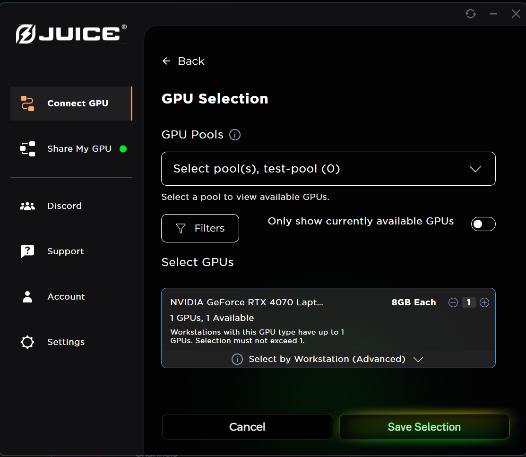Close the Juice window

pyautogui.click(x=516, y=14)
